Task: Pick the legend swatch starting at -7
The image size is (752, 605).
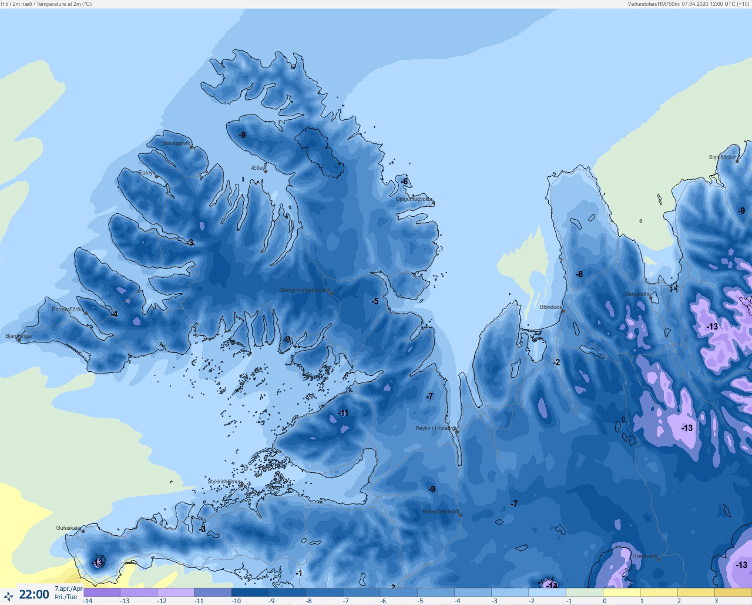Action: coord(361,593)
